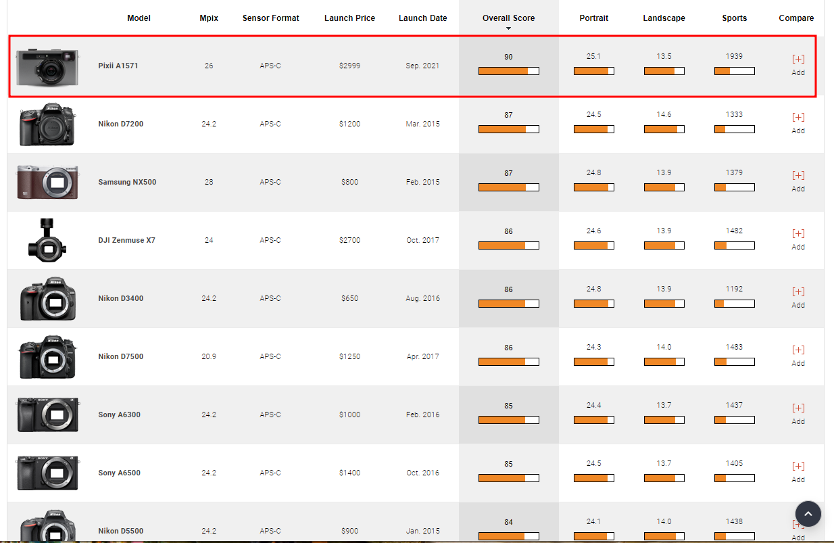Add Nikon D3400 to compare list
The height and width of the screenshot is (543, 834).
798,298
